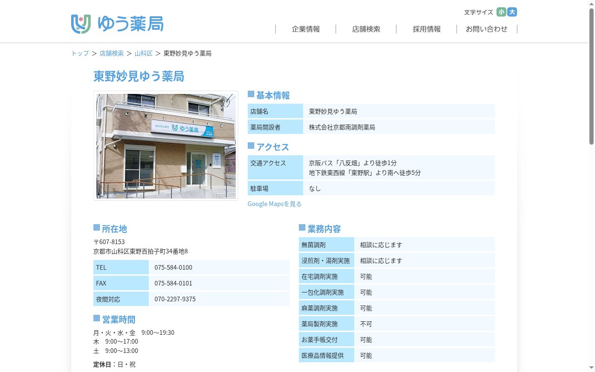
Task: Open the Google Mapsを見る link
Action: [275, 204]
